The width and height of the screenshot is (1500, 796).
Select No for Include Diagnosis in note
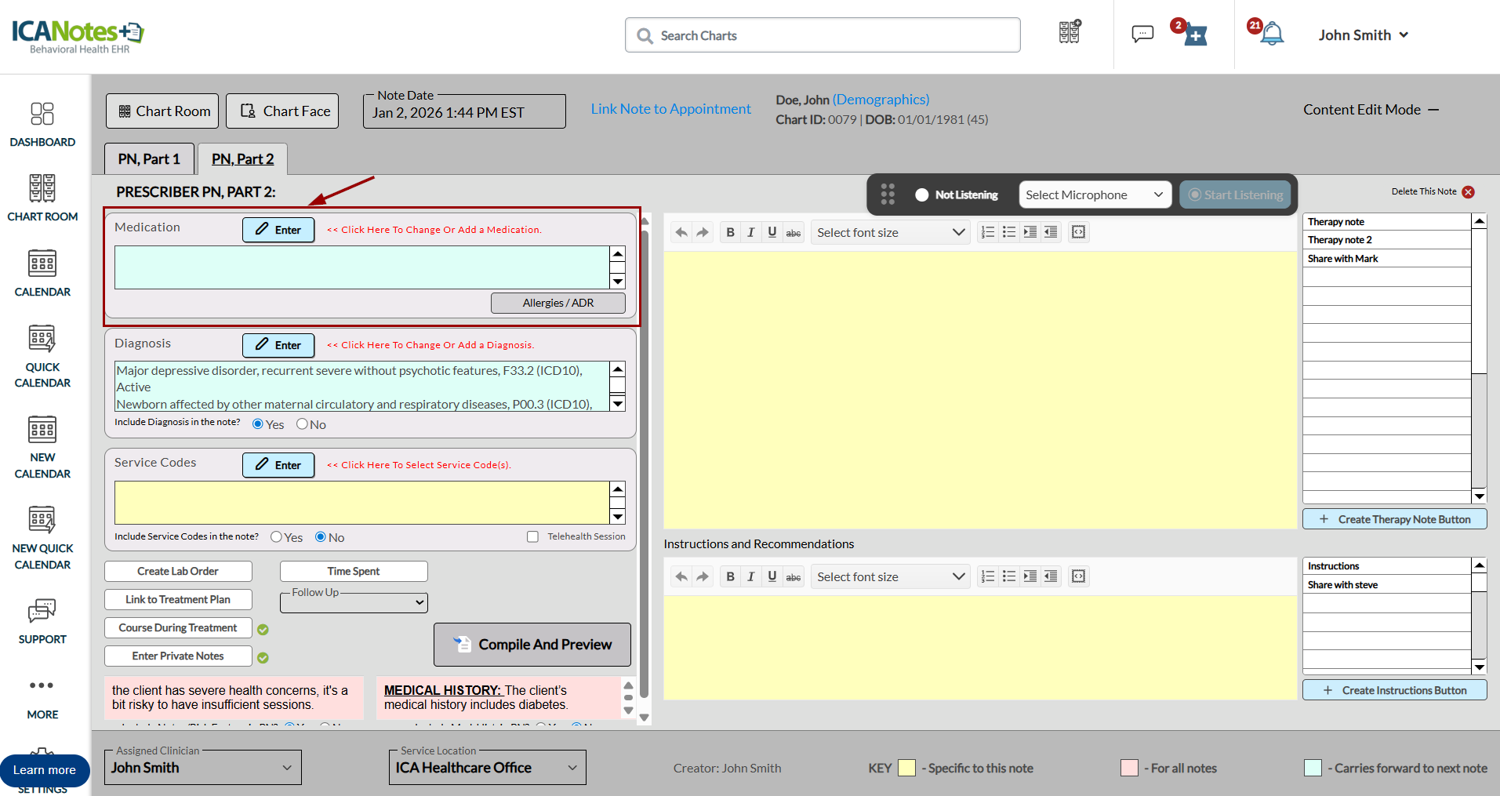click(302, 424)
